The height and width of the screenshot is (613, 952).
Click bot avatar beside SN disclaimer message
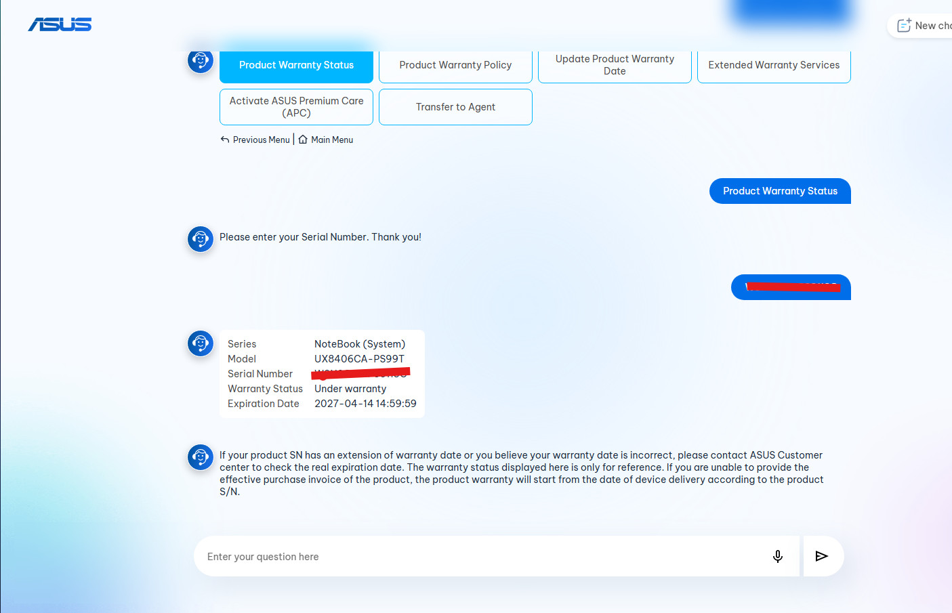[201, 457]
